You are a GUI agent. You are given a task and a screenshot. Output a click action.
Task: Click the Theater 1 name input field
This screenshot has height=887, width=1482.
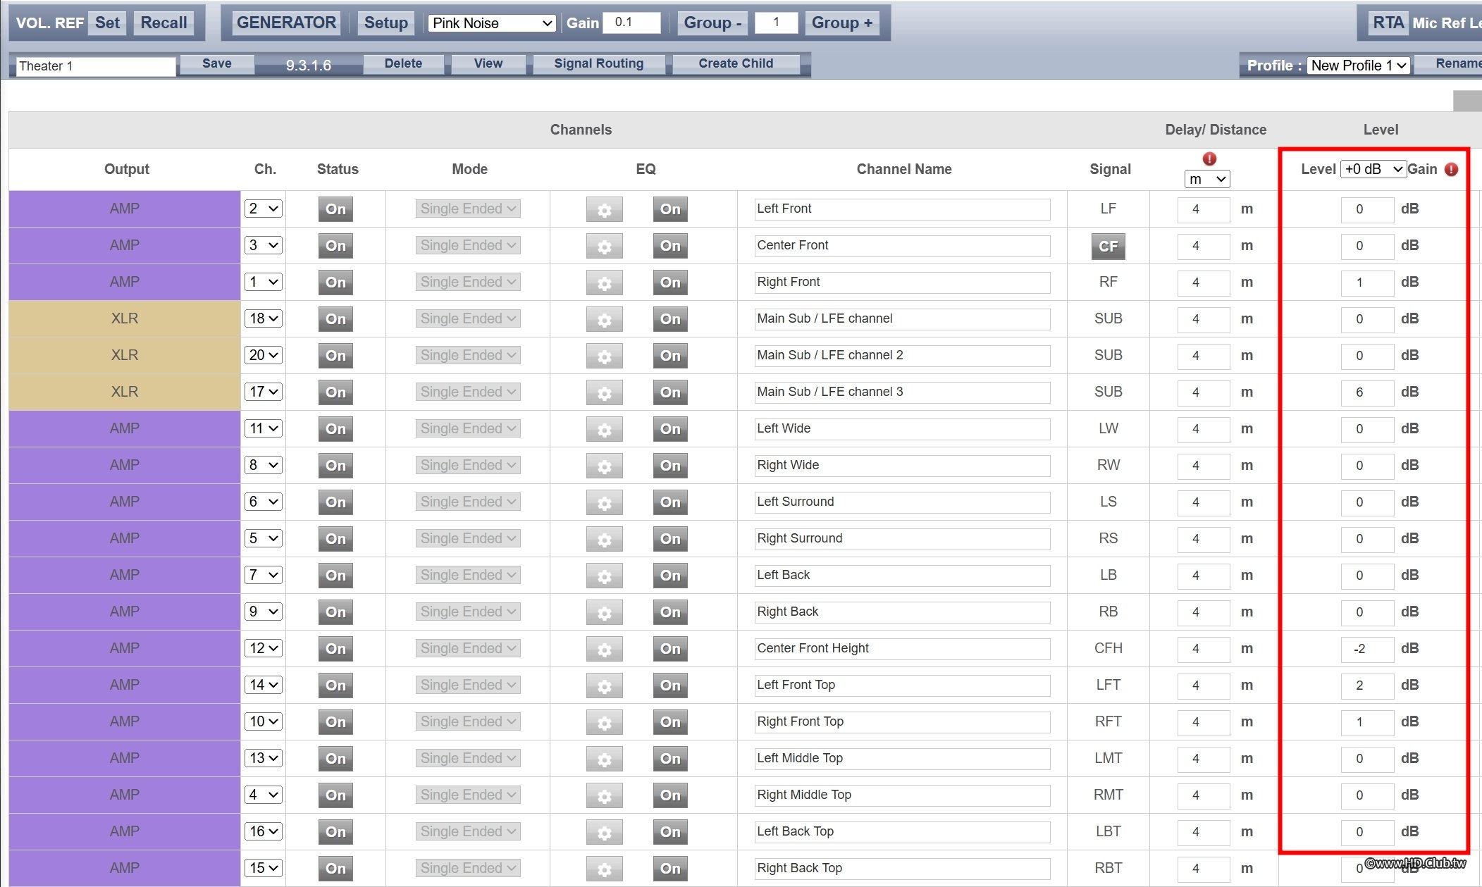click(95, 66)
